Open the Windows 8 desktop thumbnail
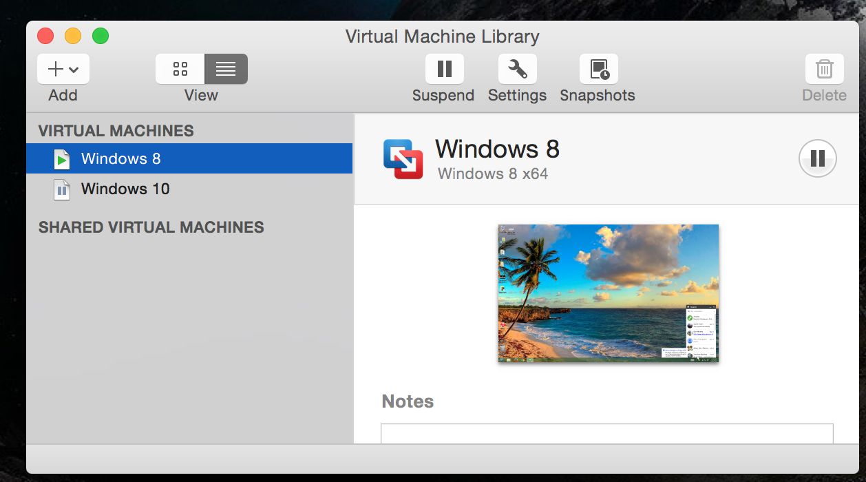The image size is (866, 482). [x=609, y=293]
